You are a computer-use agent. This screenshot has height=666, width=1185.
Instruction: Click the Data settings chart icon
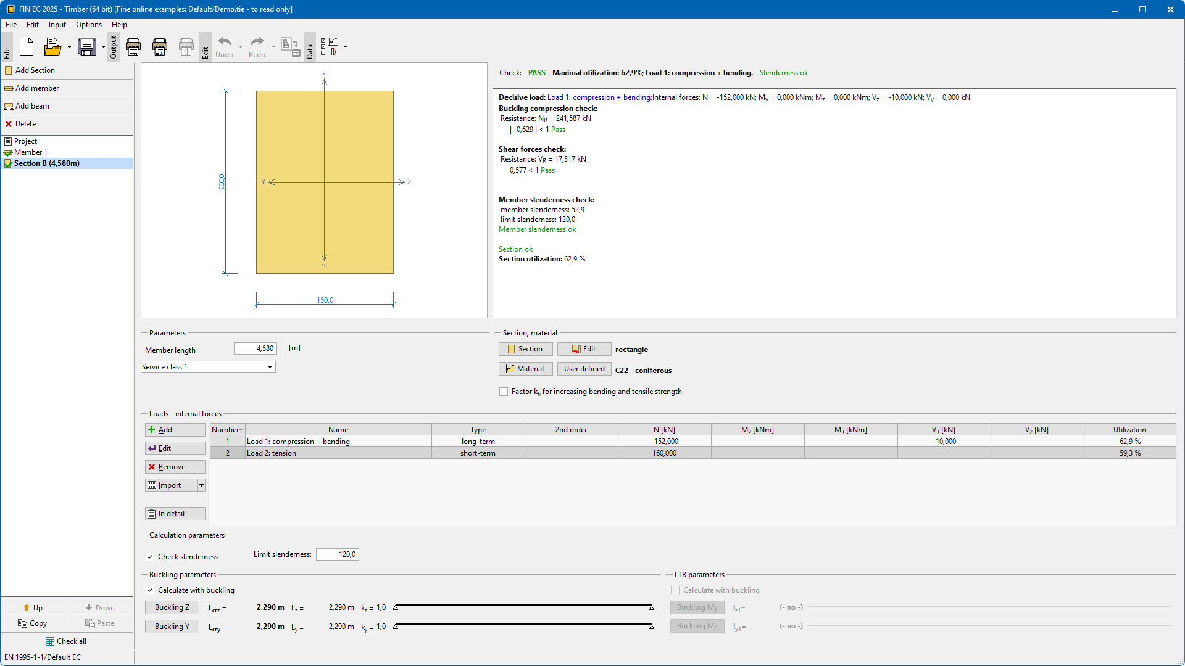tap(332, 47)
